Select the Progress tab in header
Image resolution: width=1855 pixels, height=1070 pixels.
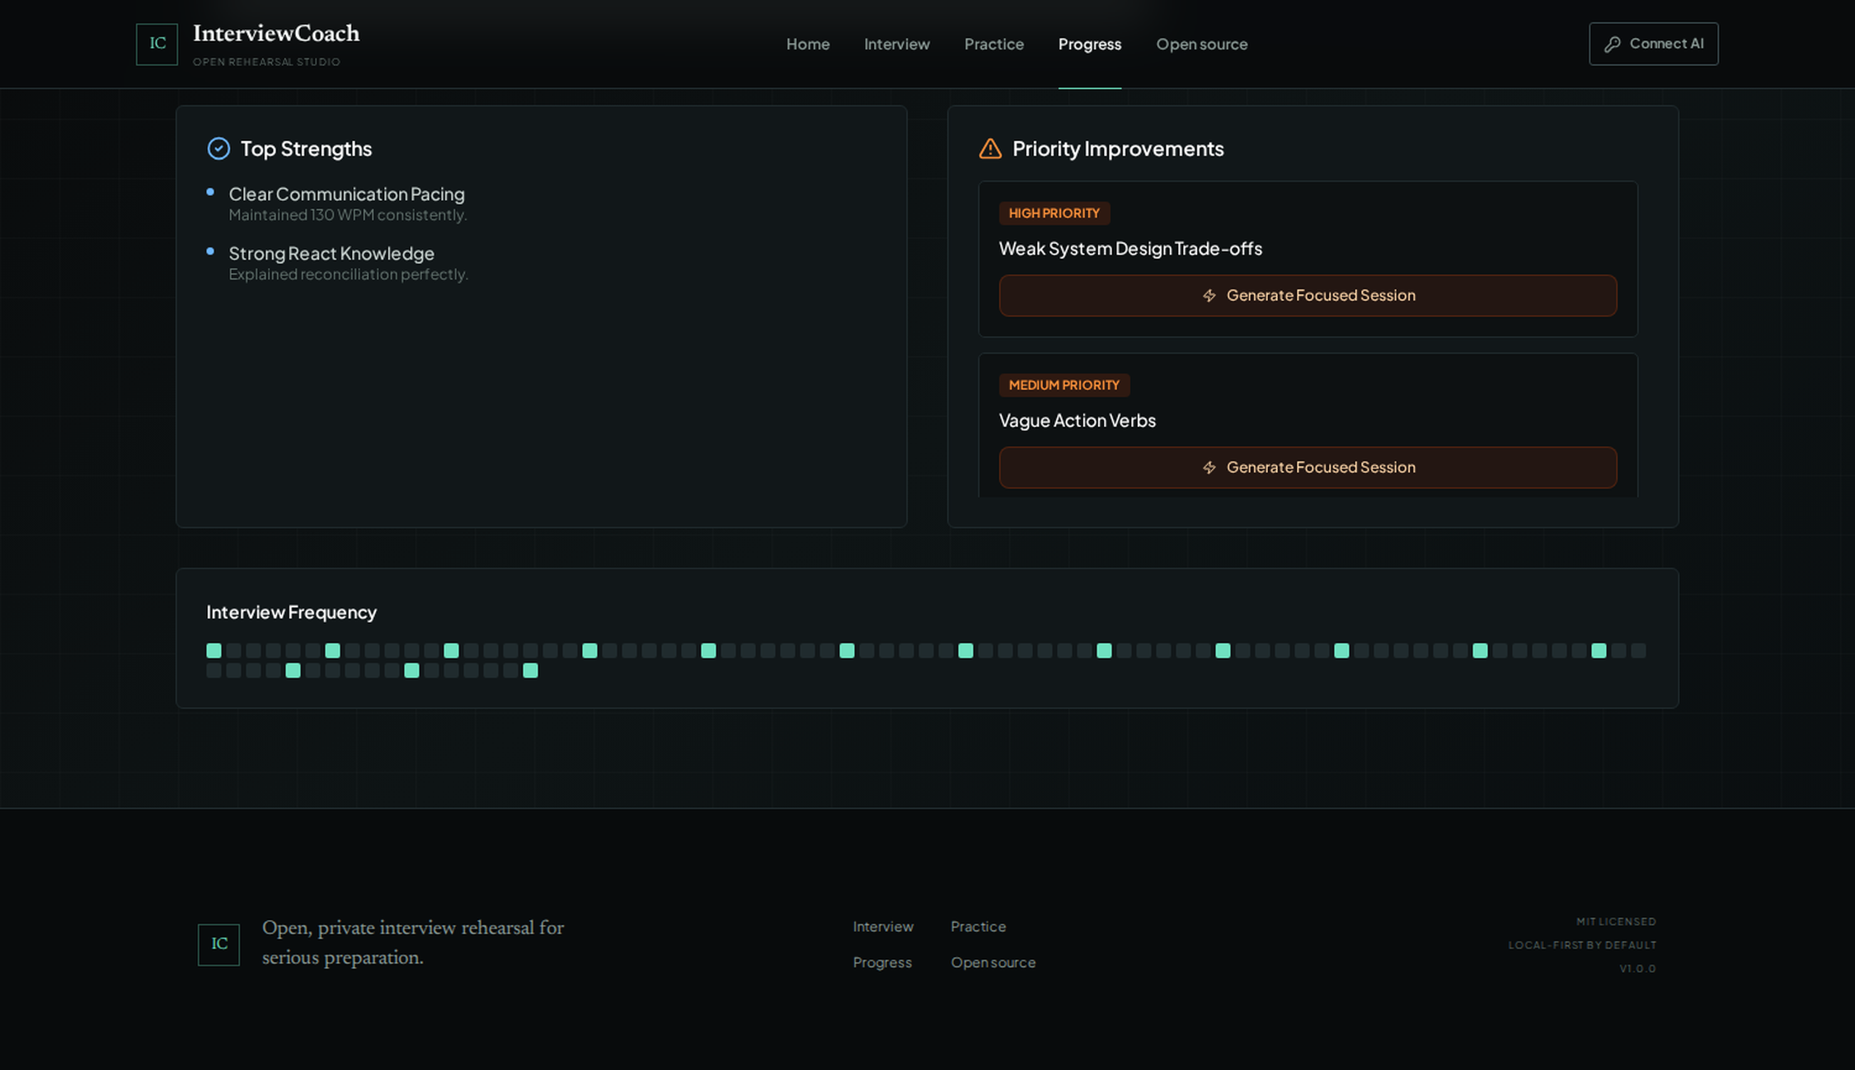tap(1089, 44)
